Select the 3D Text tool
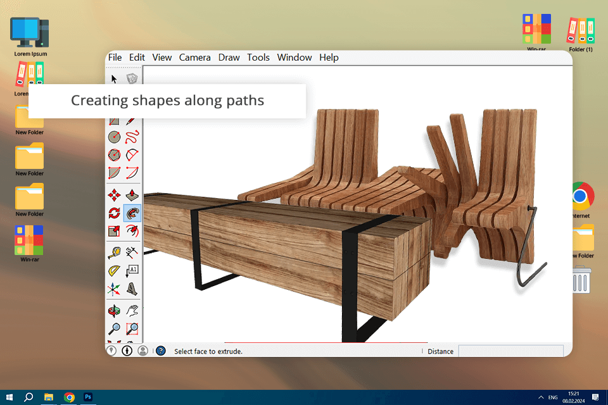 132,289
